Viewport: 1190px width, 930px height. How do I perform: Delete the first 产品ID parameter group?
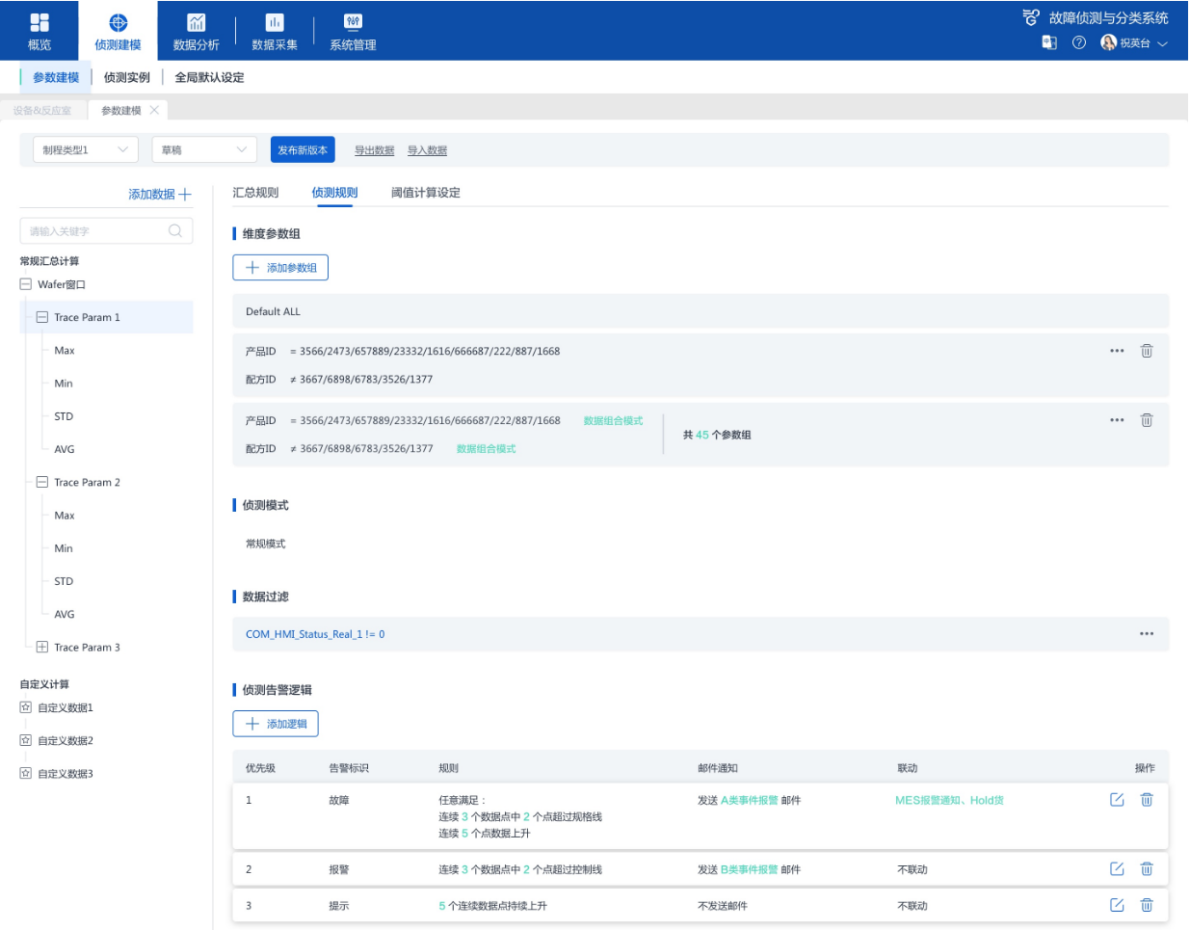[x=1147, y=351]
